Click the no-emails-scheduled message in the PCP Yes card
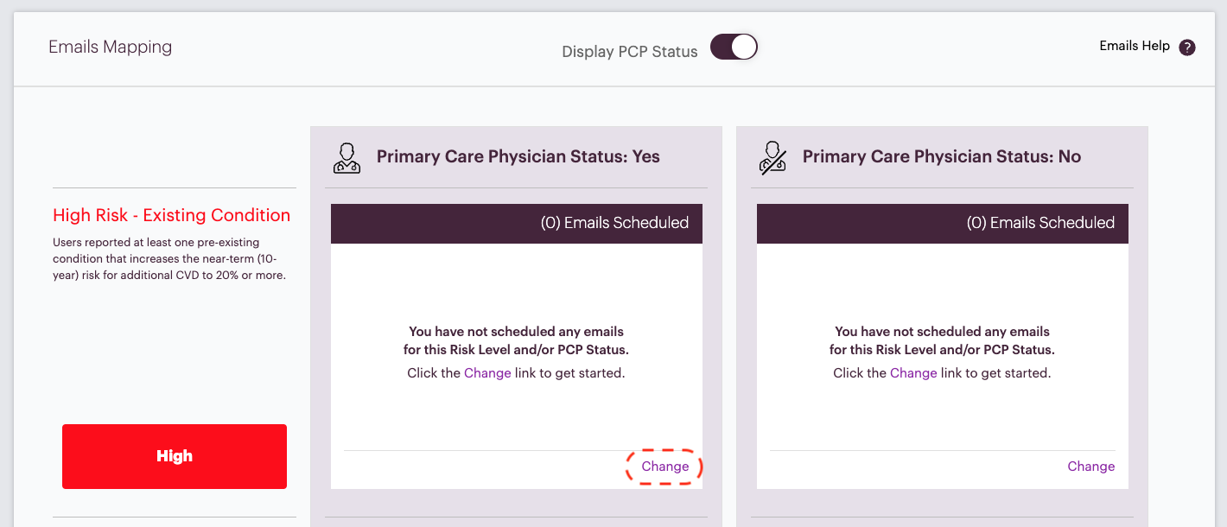 tap(516, 352)
